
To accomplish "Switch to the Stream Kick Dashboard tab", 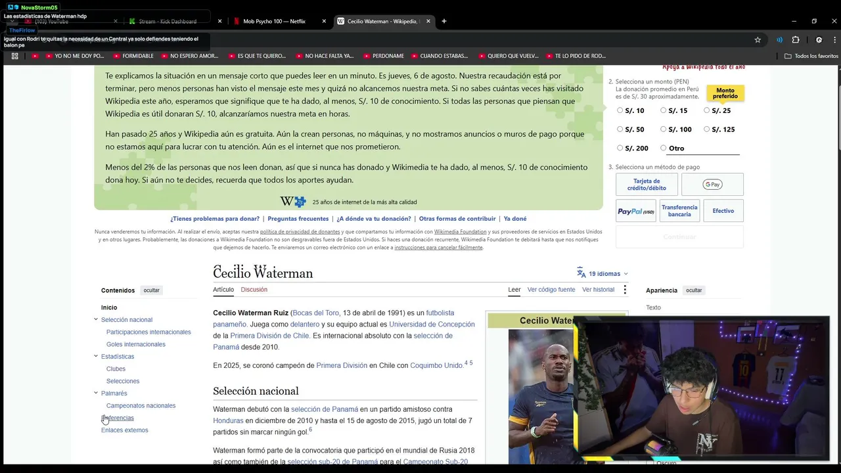I will coord(168,21).
